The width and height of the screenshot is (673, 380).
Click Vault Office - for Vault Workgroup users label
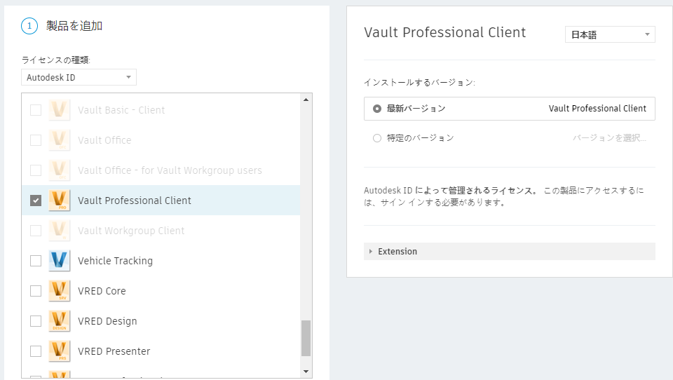click(170, 170)
